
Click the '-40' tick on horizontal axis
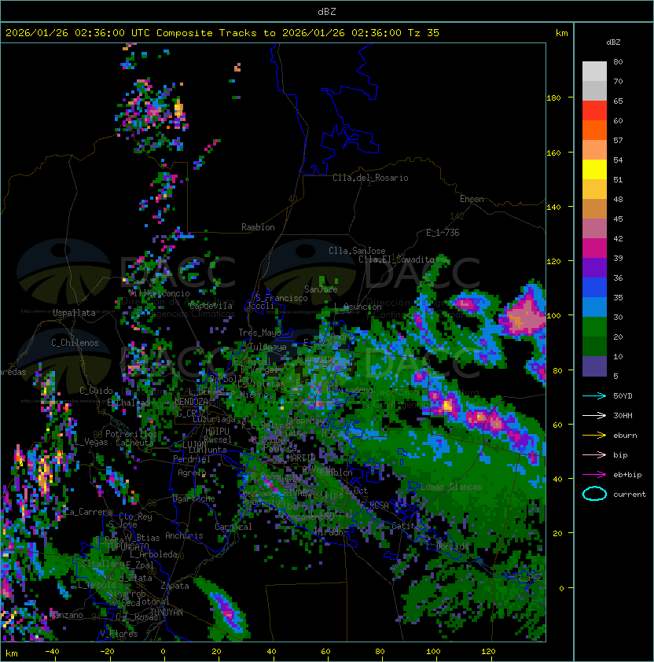tap(52, 652)
